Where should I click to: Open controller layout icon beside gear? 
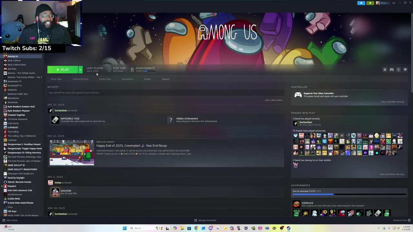click(x=391, y=70)
